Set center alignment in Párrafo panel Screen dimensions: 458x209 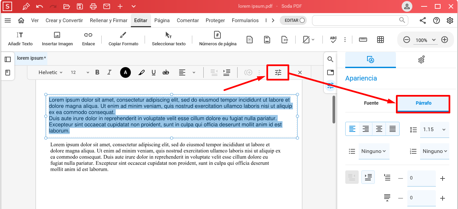tap(379, 129)
